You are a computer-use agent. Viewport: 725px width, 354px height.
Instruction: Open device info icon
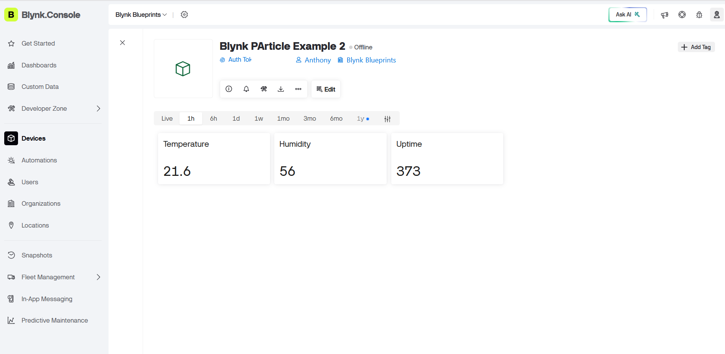click(229, 89)
